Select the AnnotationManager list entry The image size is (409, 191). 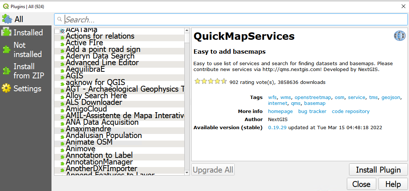[119, 162]
